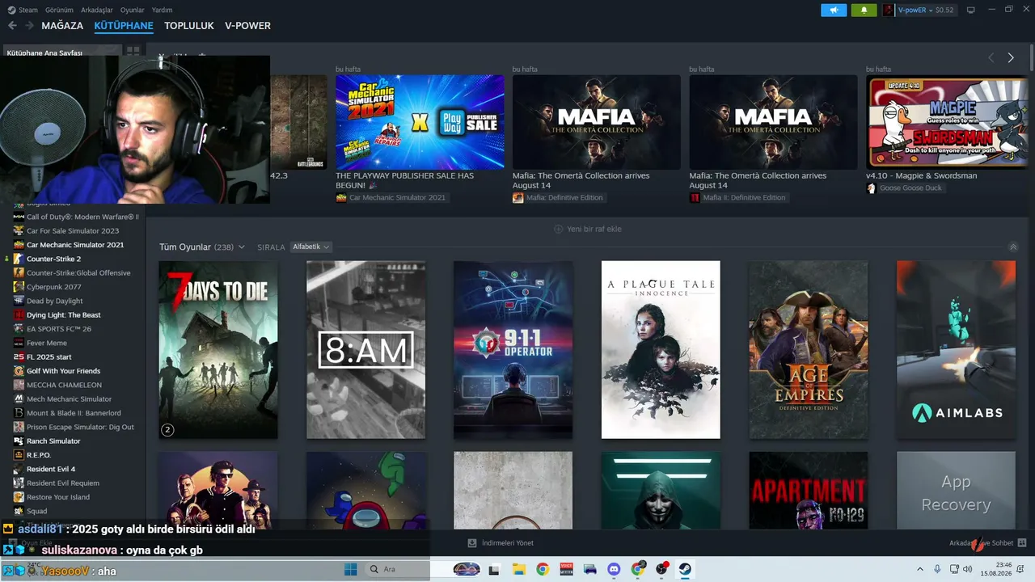Viewport: 1035px width, 582px height.
Task: Open the 8:AM game cover
Action: [365, 350]
